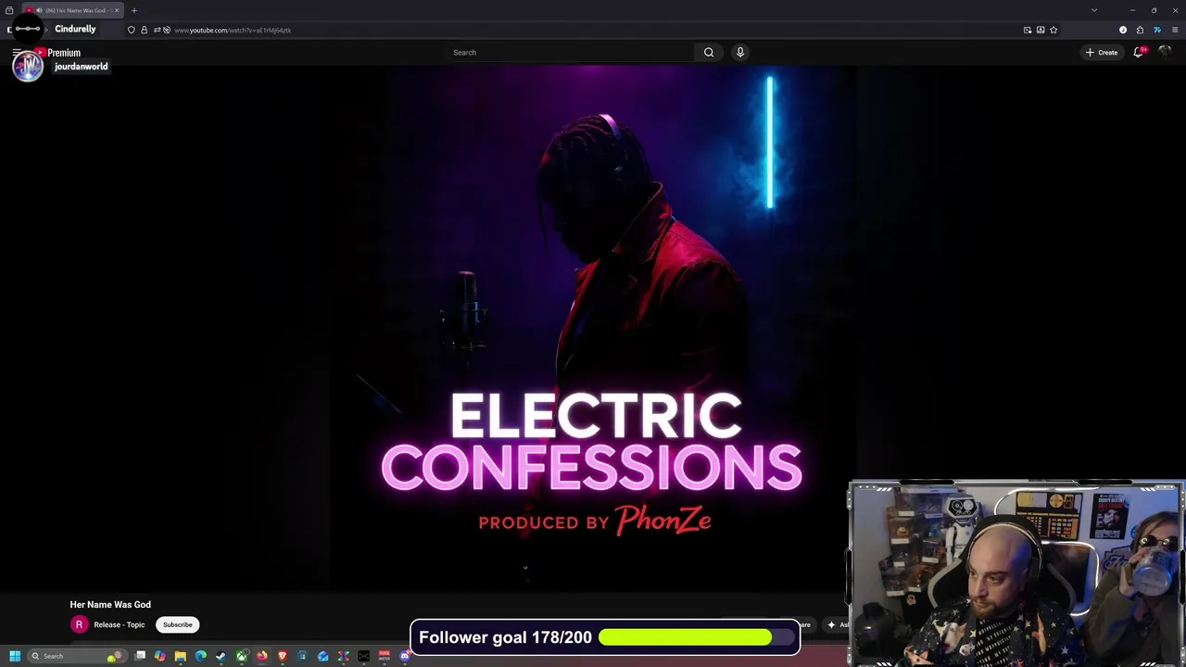Click the video title Her Name Was God
Screen dimensions: 1186x667
coord(110,605)
